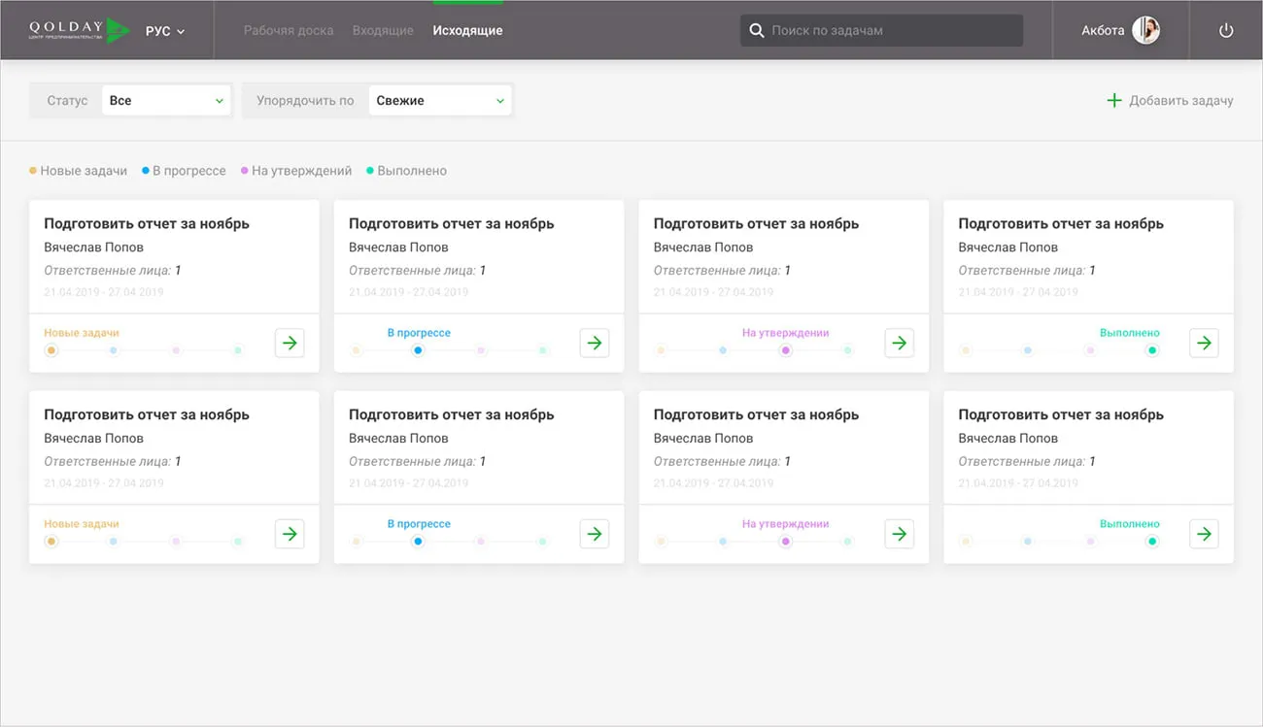
Task: Click arrow on bottom-row Новые задачи card
Action: [x=290, y=534]
